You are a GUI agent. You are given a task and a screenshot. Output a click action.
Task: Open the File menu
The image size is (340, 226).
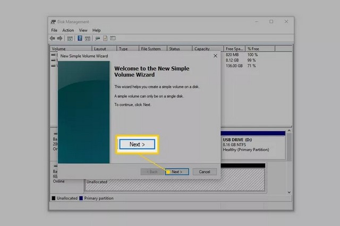(55, 30)
